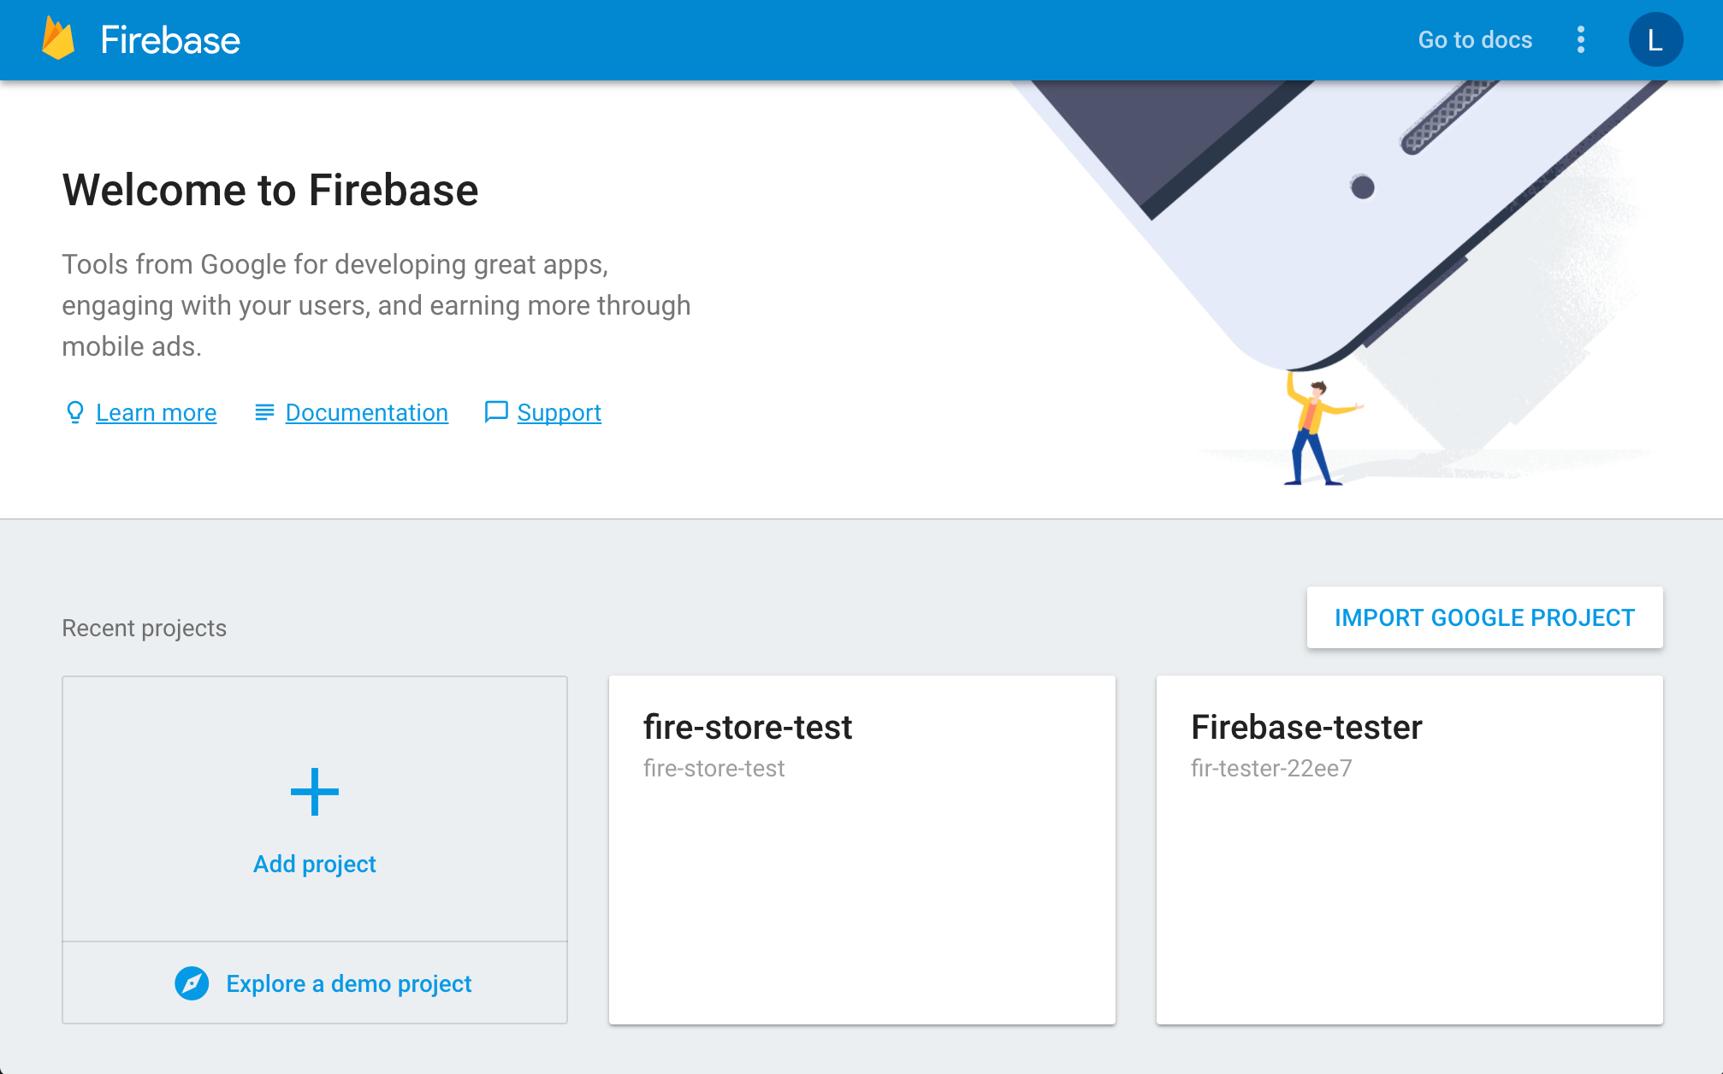Open the Go to docs link
This screenshot has width=1723, height=1074.
pyautogui.click(x=1475, y=39)
